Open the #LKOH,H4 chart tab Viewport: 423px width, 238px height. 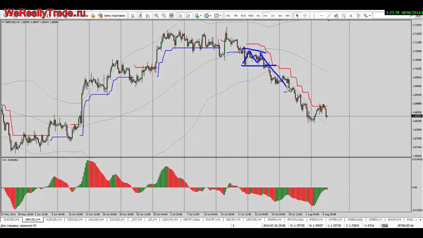pyautogui.click(x=394, y=219)
